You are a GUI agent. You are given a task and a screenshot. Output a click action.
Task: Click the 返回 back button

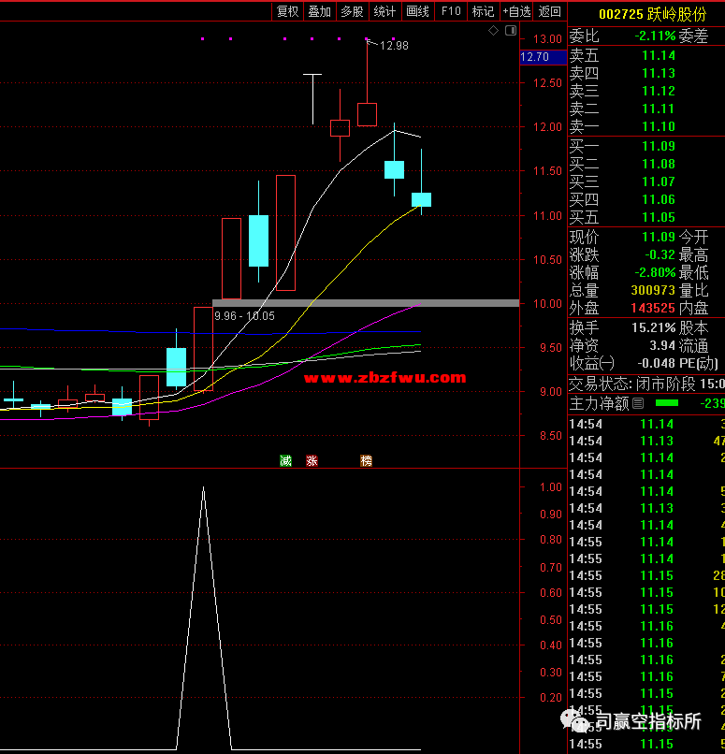(550, 11)
